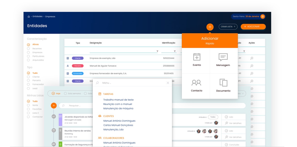Click the creator avatar on Mensagem enviada item
Viewport: 297px width, 147px height.
click(x=216, y=123)
